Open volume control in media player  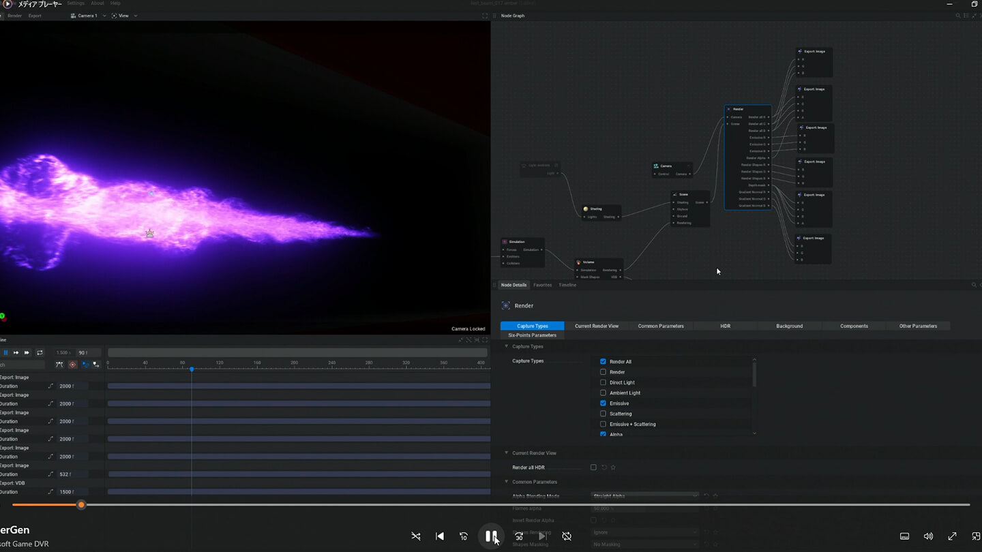(x=928, y=536)
